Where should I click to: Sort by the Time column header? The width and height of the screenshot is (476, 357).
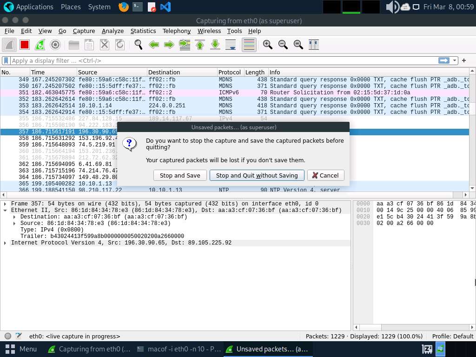pos(53,72)
